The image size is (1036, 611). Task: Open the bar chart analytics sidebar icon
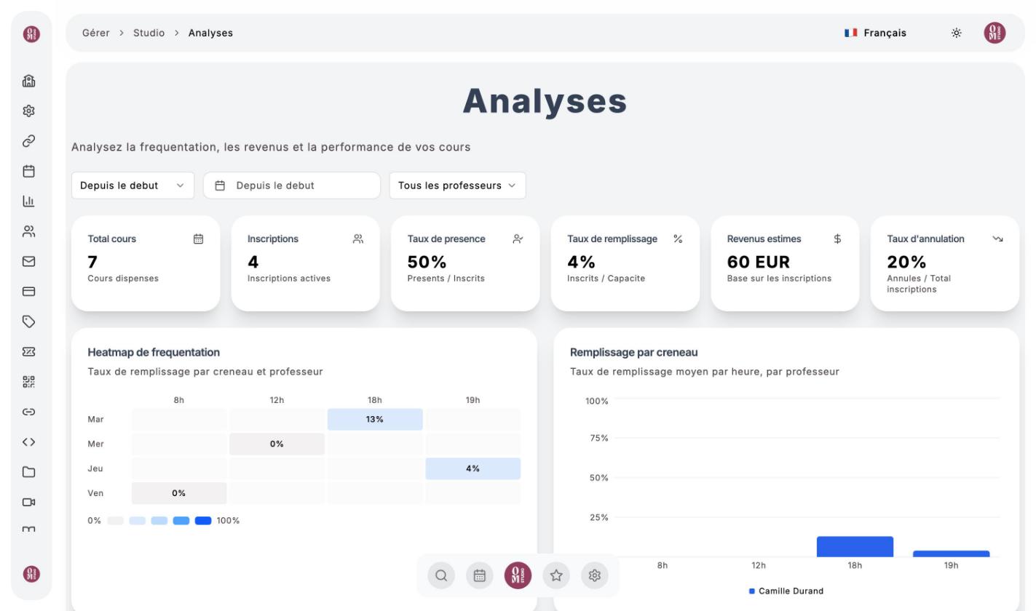point(28,201)
